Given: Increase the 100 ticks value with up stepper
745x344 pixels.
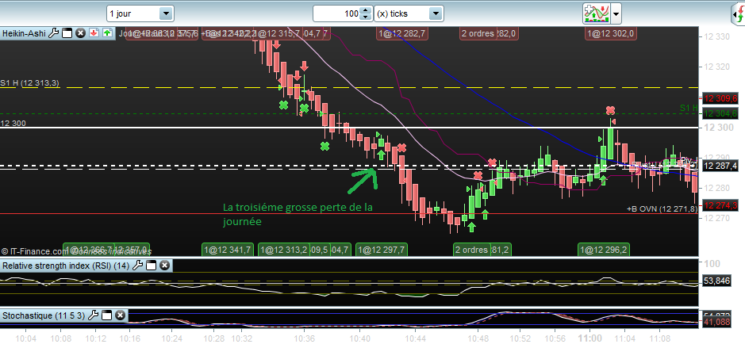Looking at the screenshot, I should pos(365,10).
